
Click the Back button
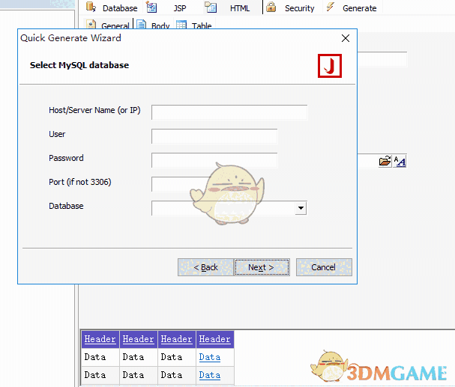[205, 267]
